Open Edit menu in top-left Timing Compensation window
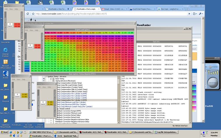The image size is (221, 138). [x=6, y=9]
